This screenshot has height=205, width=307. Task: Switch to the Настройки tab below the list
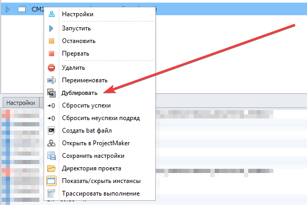pos(20,103)
